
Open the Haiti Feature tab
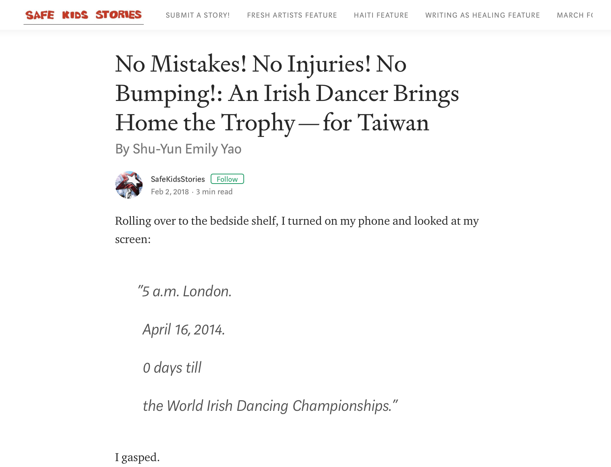coord(381,15)
